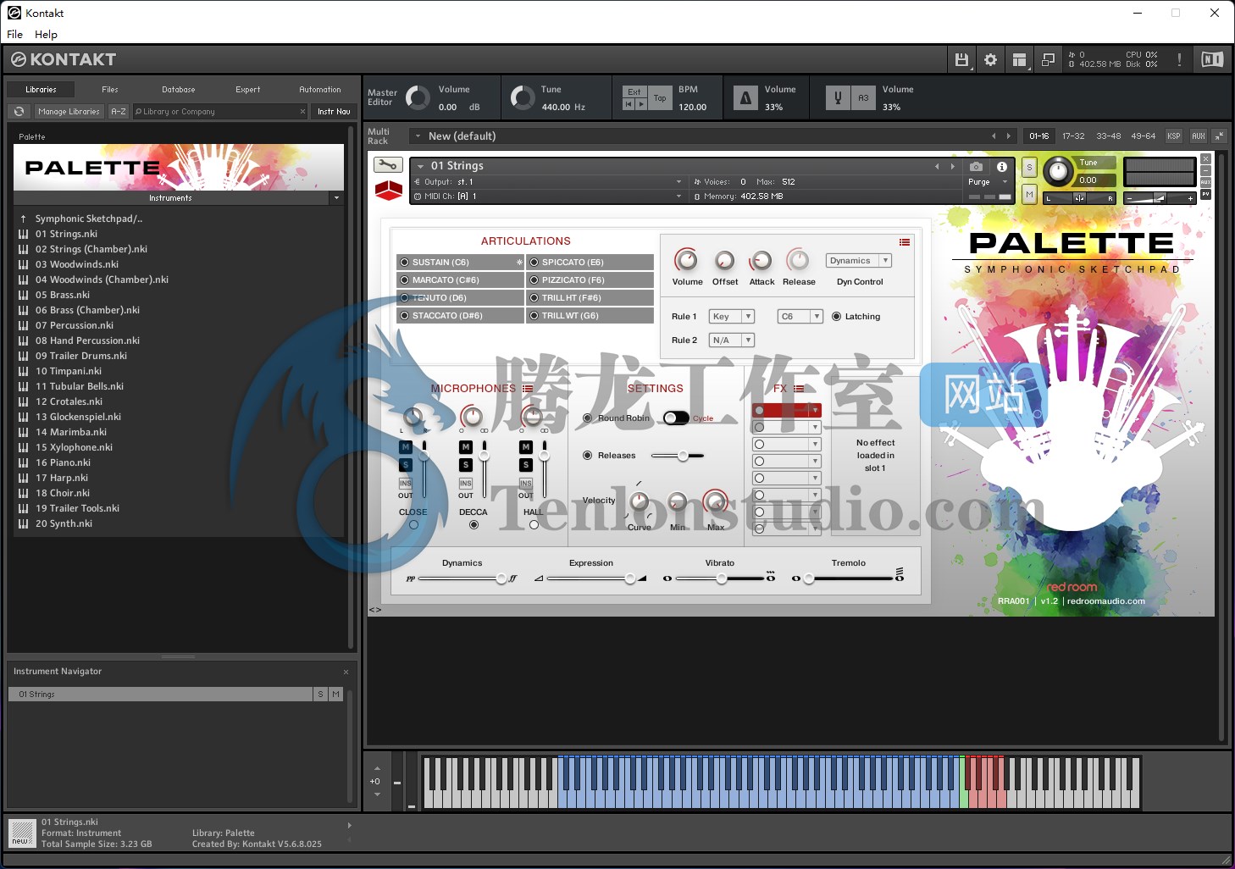This screenshot has height=869, width=1235.
Task: Click the tuning fork reference tone icon
Action: pos(838,98)
